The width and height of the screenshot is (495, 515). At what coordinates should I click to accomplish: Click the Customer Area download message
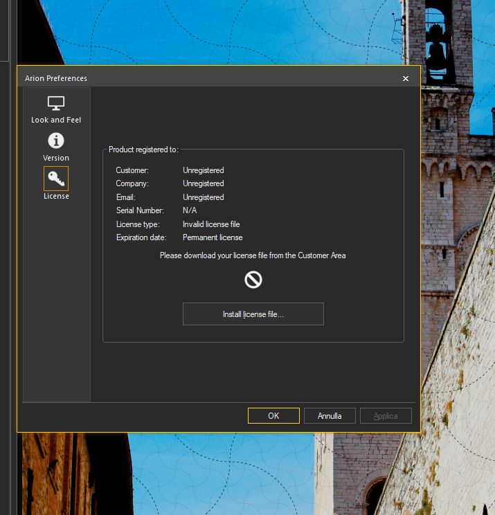click(253, 255)
